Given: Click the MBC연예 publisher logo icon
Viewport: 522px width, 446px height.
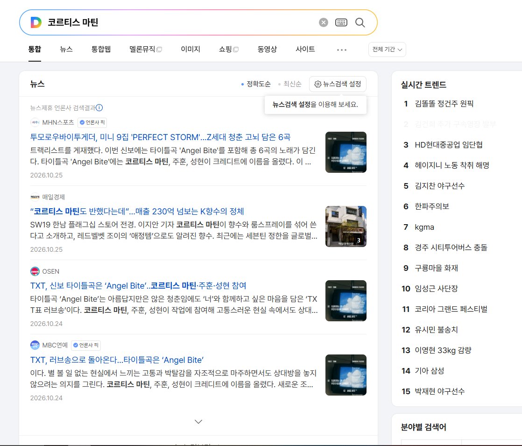Looking at the screenshot, I should 35,345.
